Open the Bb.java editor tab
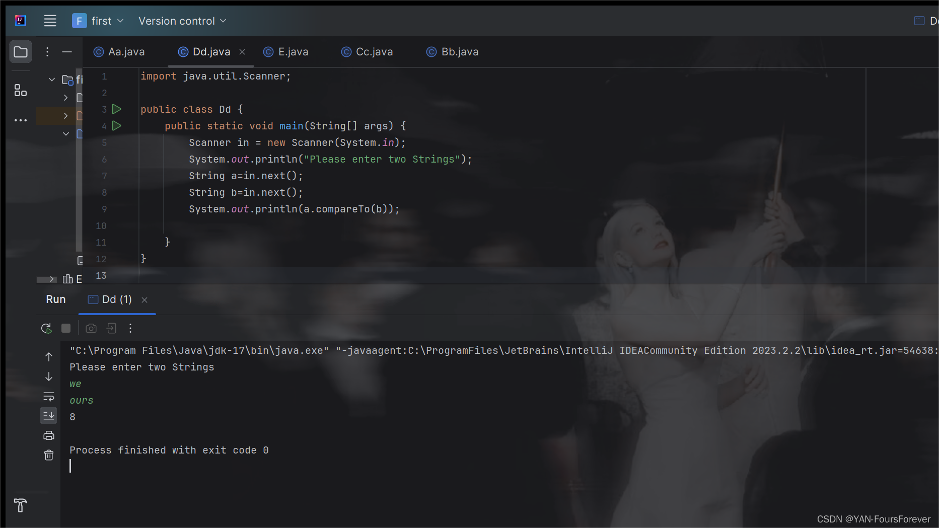Image resolution: width=939 pixels, height=528 pixels. click(459, 51)
